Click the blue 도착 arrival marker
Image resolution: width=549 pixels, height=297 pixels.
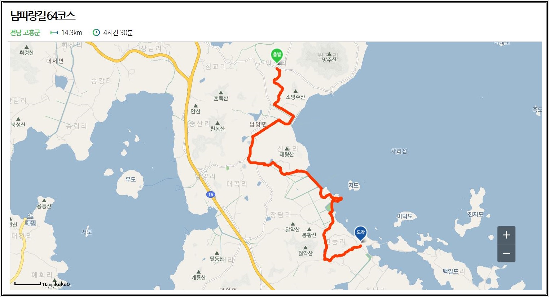tap(360, 234)
